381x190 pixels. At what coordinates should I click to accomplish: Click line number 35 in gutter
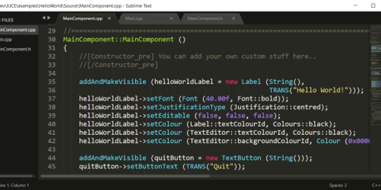[51, 81]
